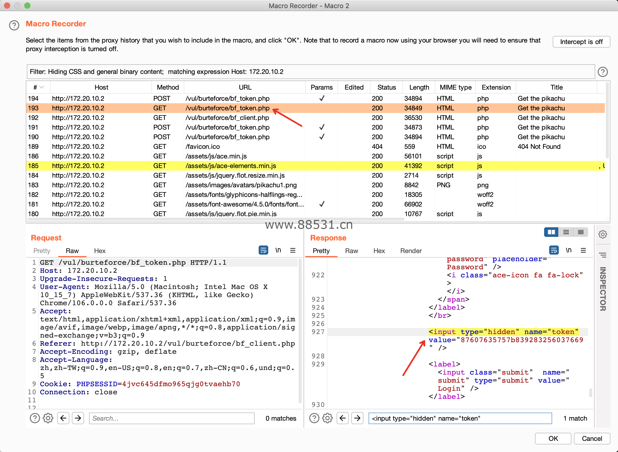Sort by # column dropdown arrow
The height and width of the screenshot is (452, 618).
click(x=42, y=87)
